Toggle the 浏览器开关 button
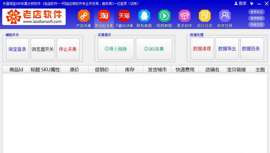 [x=43, y=49]
